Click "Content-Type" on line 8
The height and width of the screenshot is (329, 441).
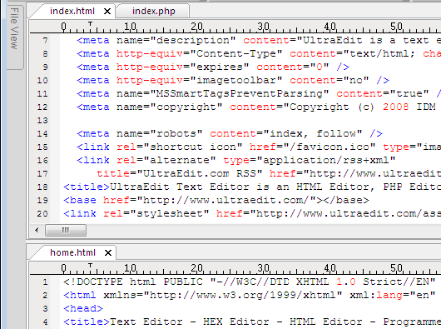(236, 54)
